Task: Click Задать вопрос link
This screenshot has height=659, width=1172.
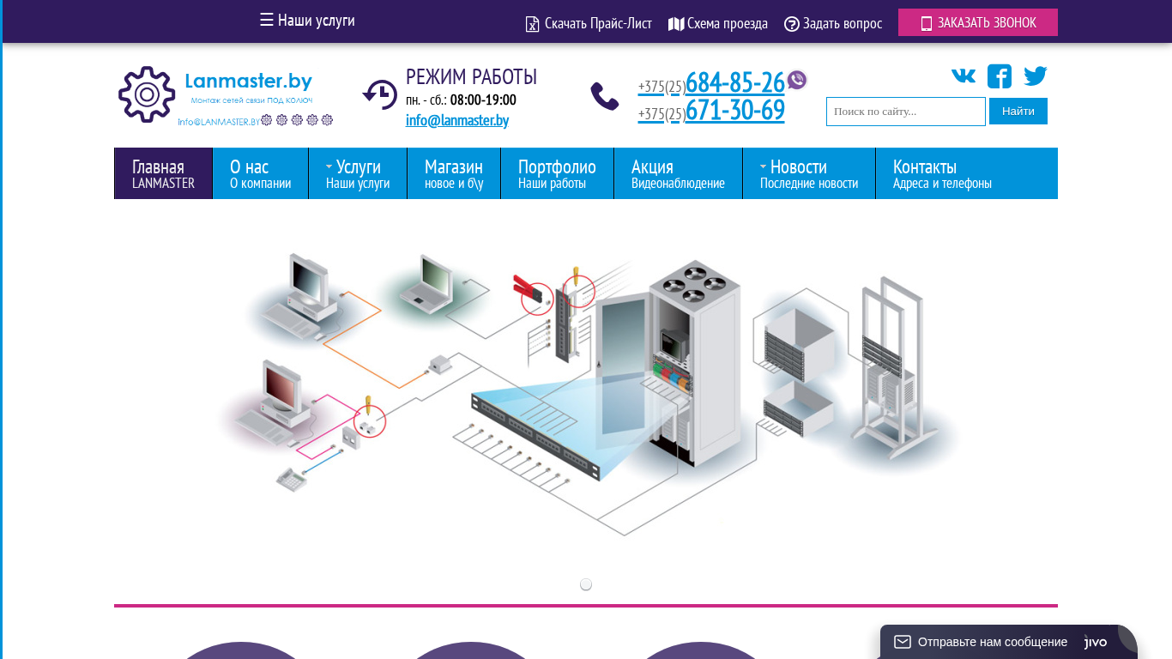Action: 843,24
